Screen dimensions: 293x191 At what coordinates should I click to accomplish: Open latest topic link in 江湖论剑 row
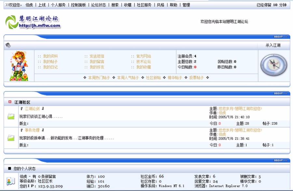pyautogui.click(x=240, y=109)
